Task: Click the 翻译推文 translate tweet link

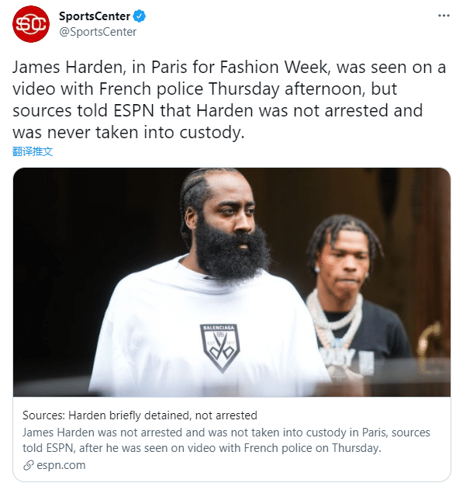Action: [33, 151]
